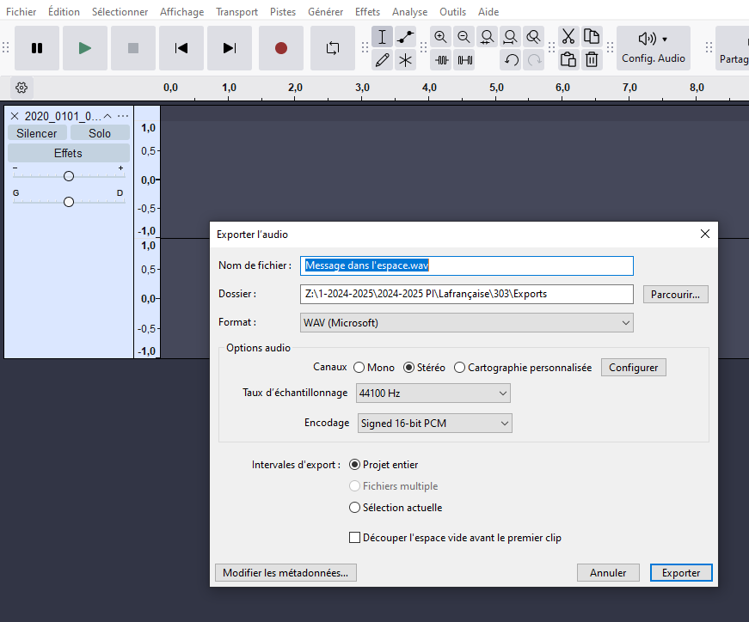Click the Cut scissors icon

568,37
